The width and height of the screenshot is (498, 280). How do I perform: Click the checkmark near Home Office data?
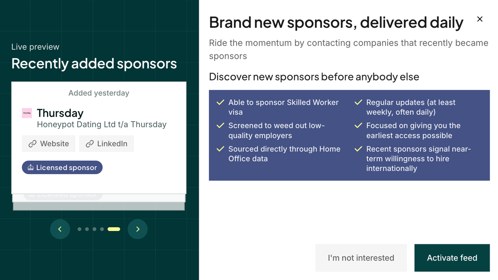point(220,149)
